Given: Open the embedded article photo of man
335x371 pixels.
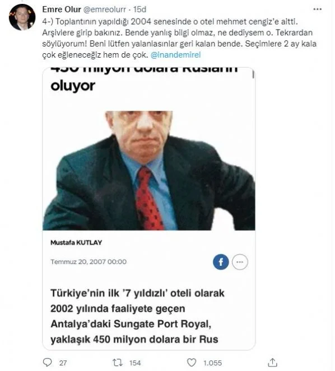Looking at the screenshot, I should tap(149, 170).
